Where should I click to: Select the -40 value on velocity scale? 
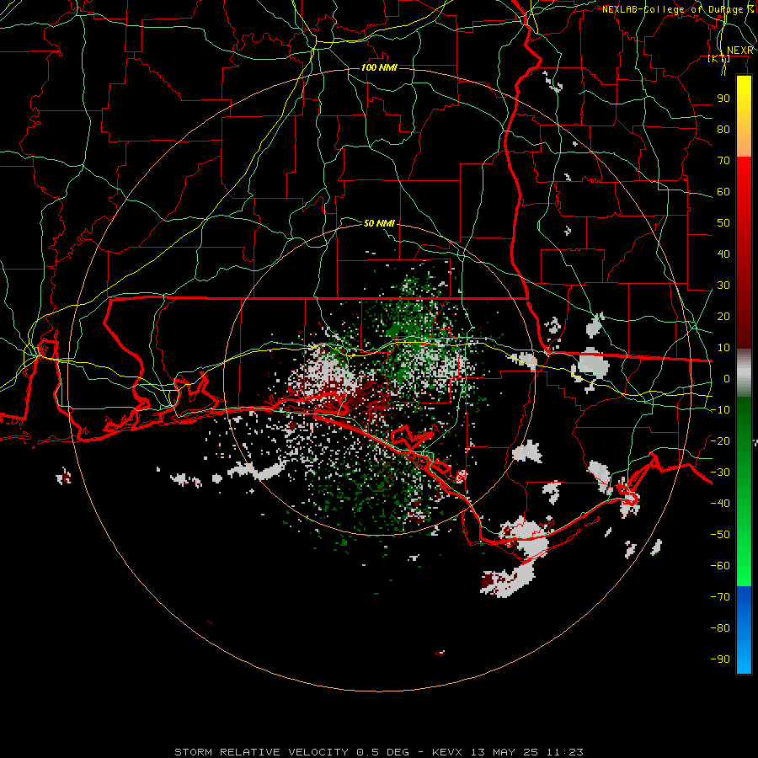pyautogui.click(x=720, y=504)
